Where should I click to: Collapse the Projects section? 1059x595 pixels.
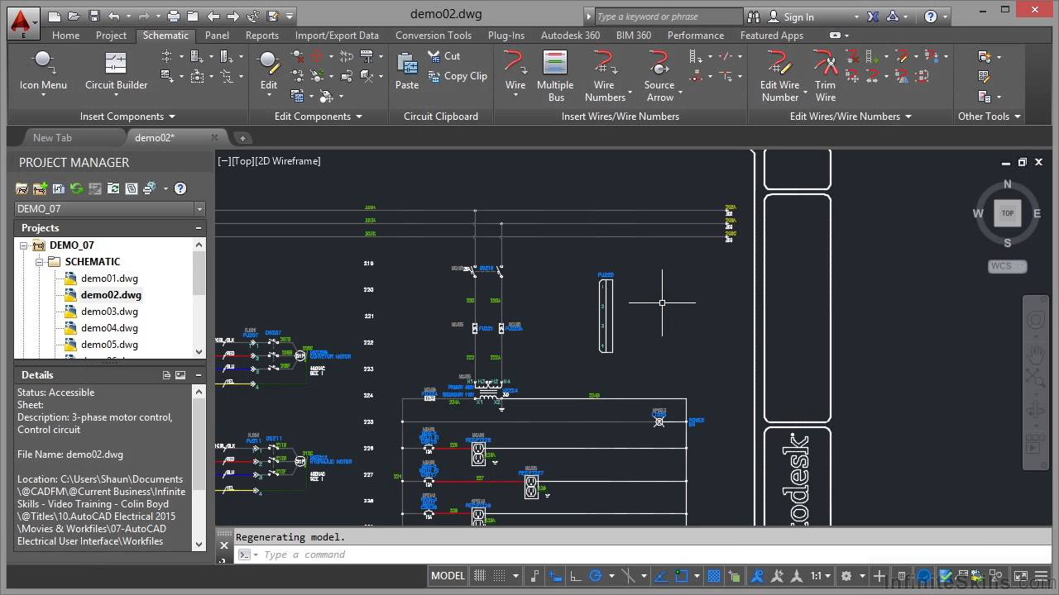point(199,228)
